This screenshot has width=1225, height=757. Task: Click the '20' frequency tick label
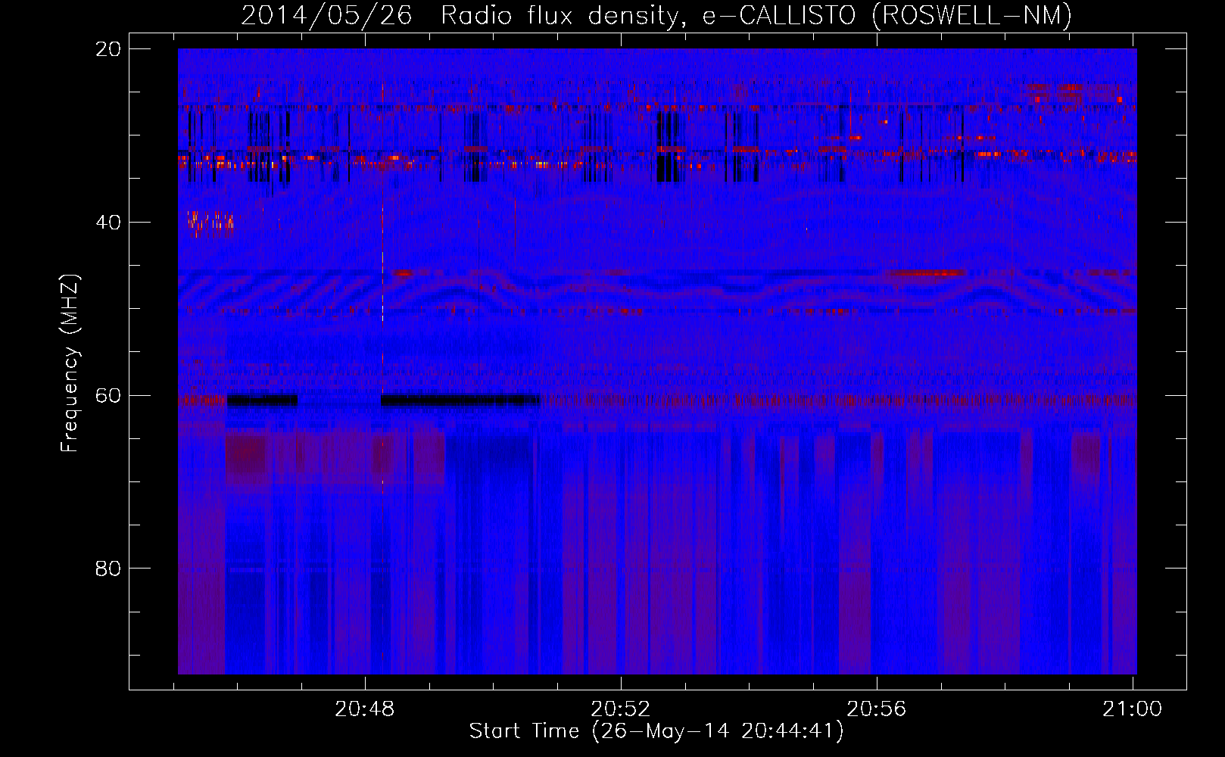[x=108, y=49]
